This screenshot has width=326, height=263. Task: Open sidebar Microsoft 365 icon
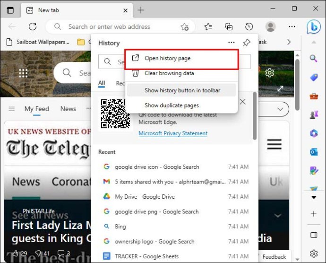pos(314,133)
